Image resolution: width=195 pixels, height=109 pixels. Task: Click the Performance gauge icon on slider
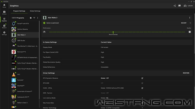point(44,32)
